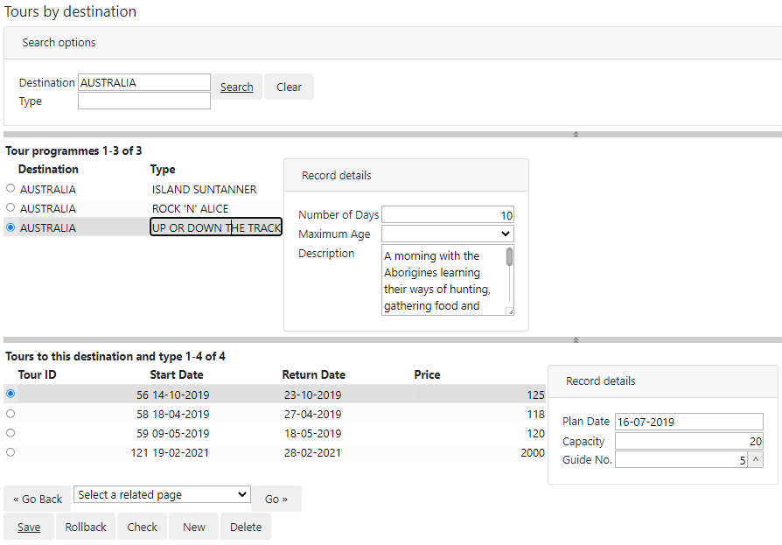Click start date 18-04-2019
The height and width of the screenshot is (545, 782).
click(x=180, y=415)
